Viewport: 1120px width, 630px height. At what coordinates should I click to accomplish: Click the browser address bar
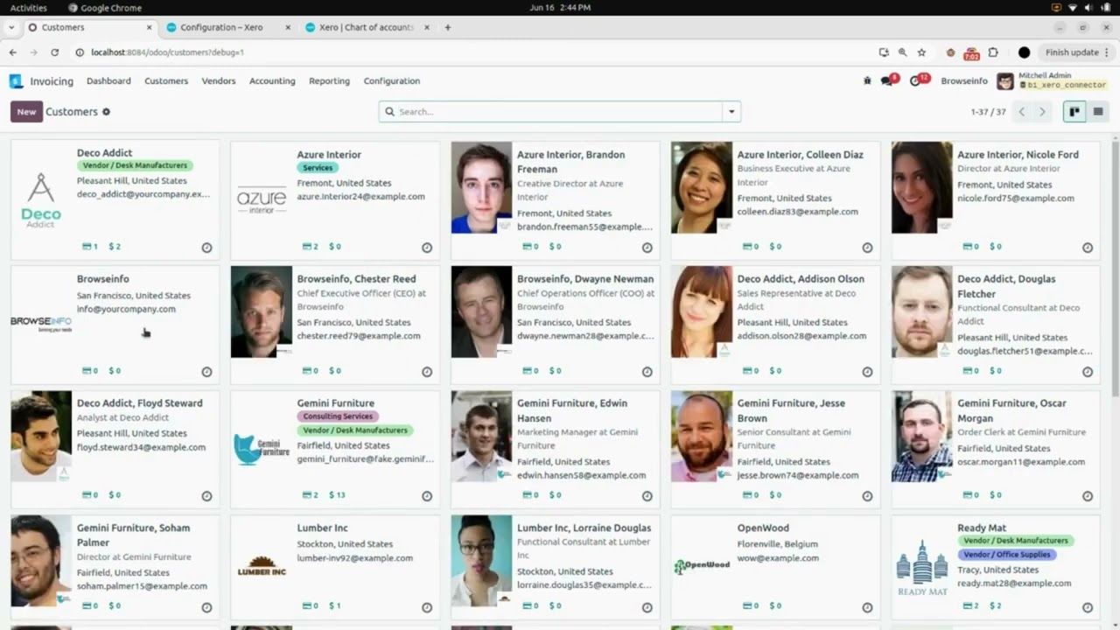tap(472, 52)
